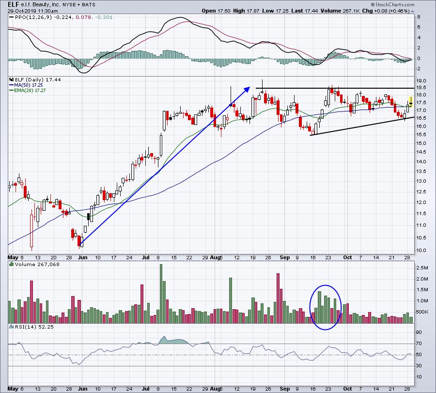Click the copyright symbol before StockCharts.com

373,4
